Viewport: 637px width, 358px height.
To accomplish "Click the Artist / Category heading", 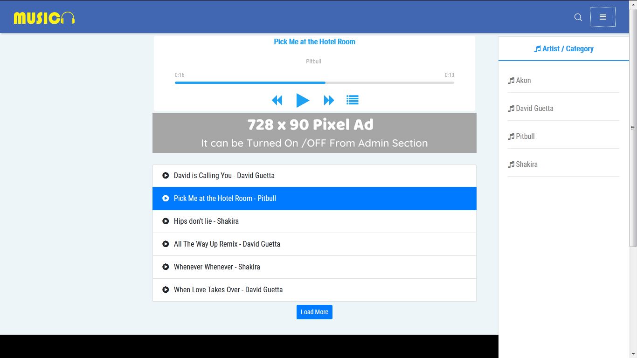I will tap(564, 48).
